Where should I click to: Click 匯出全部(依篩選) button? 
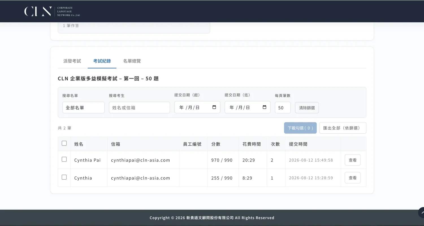tap(343, 128)
